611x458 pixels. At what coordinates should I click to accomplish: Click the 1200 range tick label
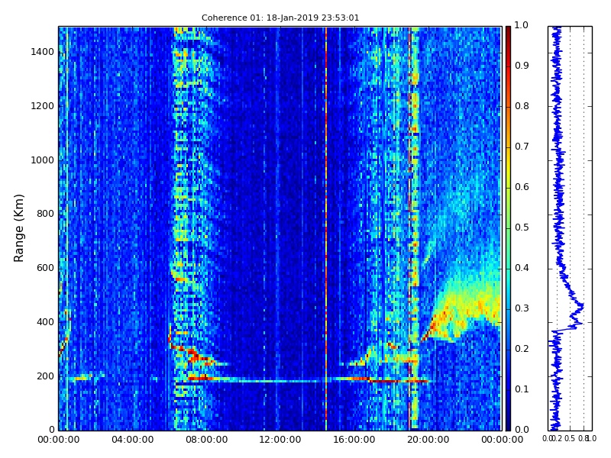coord(43,106)
